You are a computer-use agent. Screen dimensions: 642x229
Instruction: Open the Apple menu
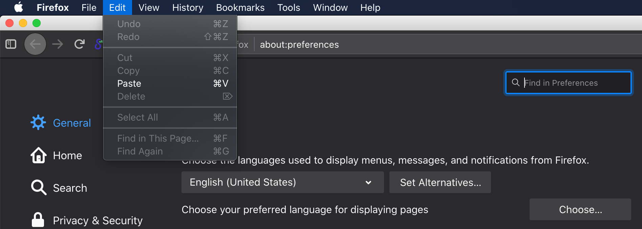coord(19,7)
